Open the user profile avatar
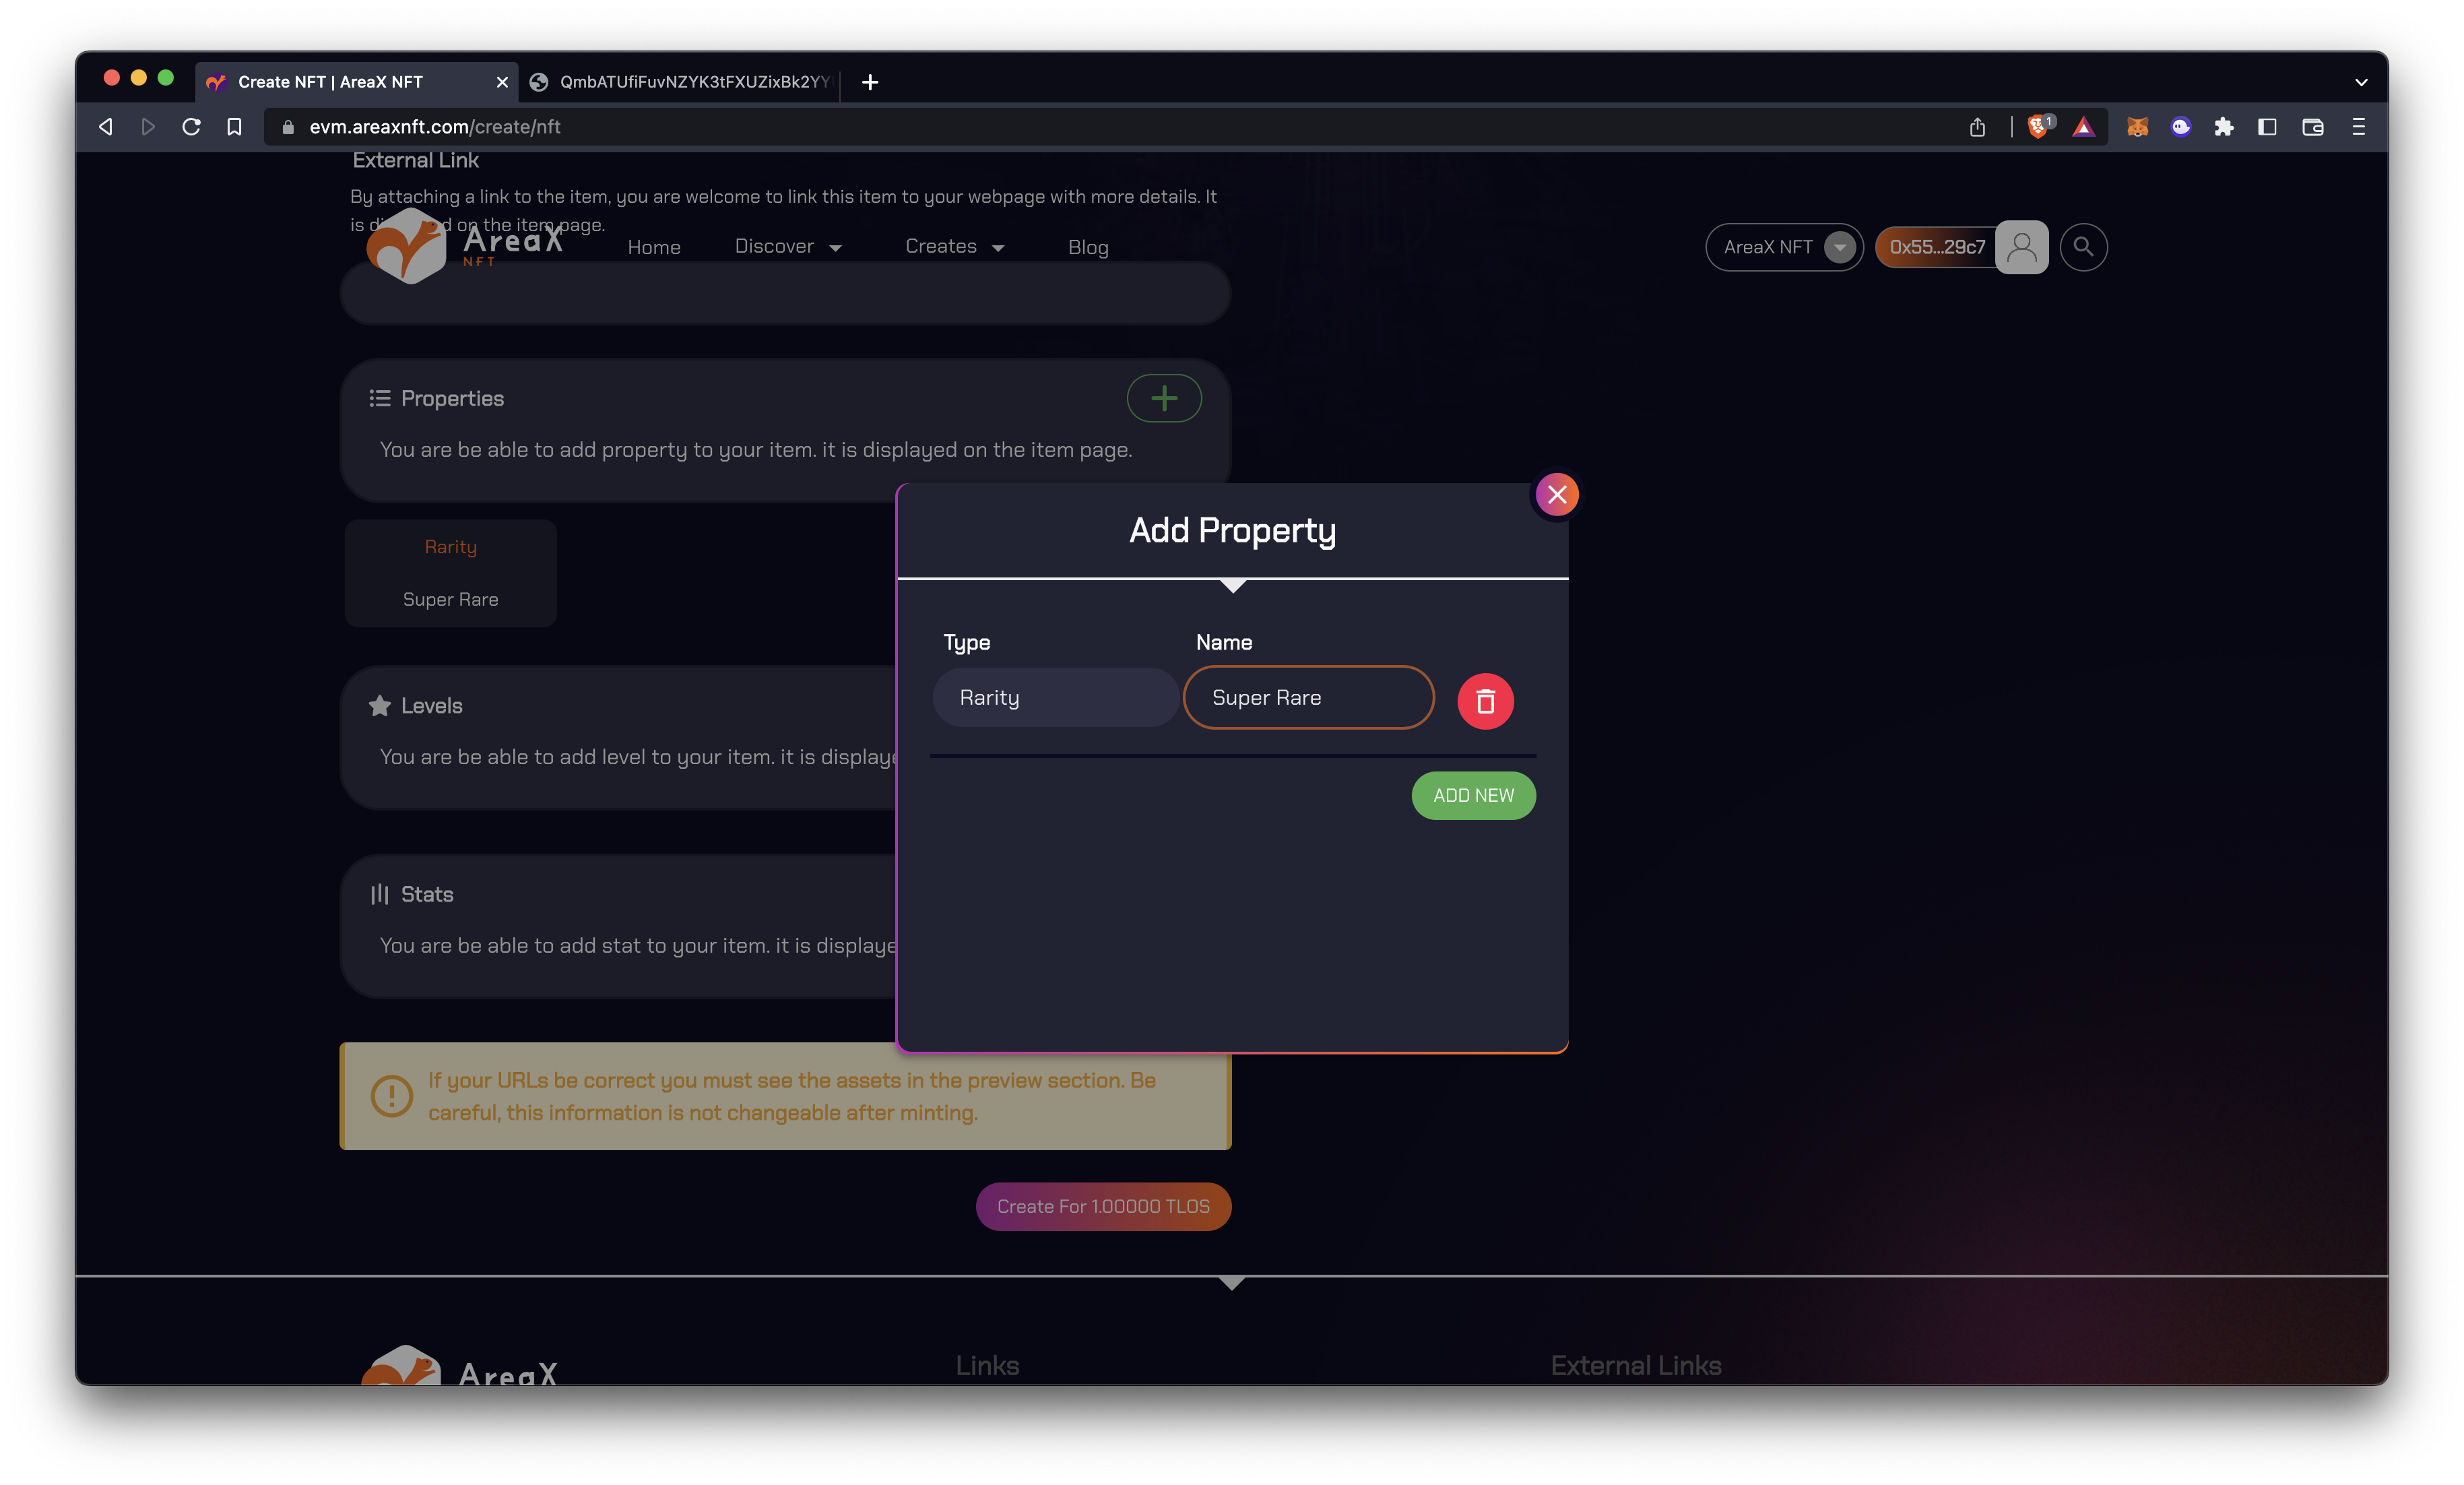 [2021, 247]
